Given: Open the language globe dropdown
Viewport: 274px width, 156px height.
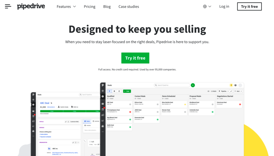Looking at the screenshot, I should [207, 6].
